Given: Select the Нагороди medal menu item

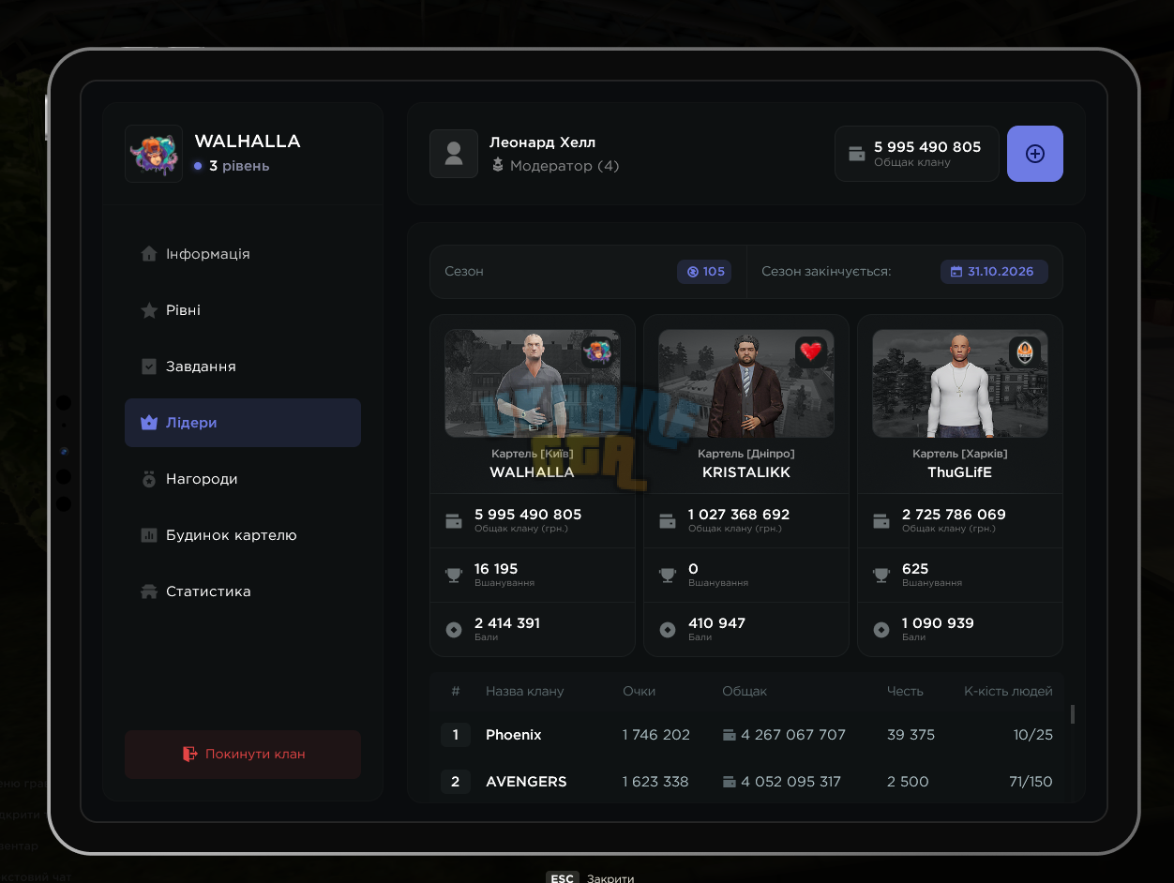Looking at the screenshot, I should coord(243,479).
